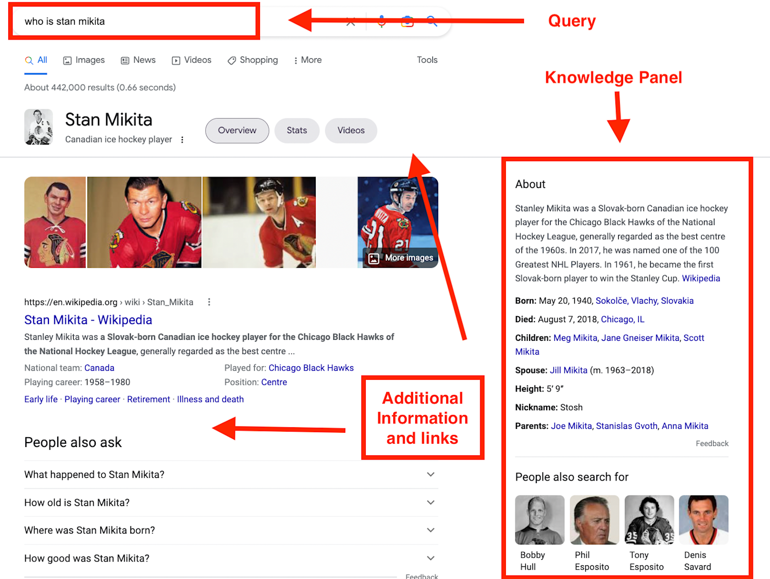Image resolution: width=770 pixels, height=579 pixels.
Task: Open the Joe Mikita parent link
Action: 571,426
